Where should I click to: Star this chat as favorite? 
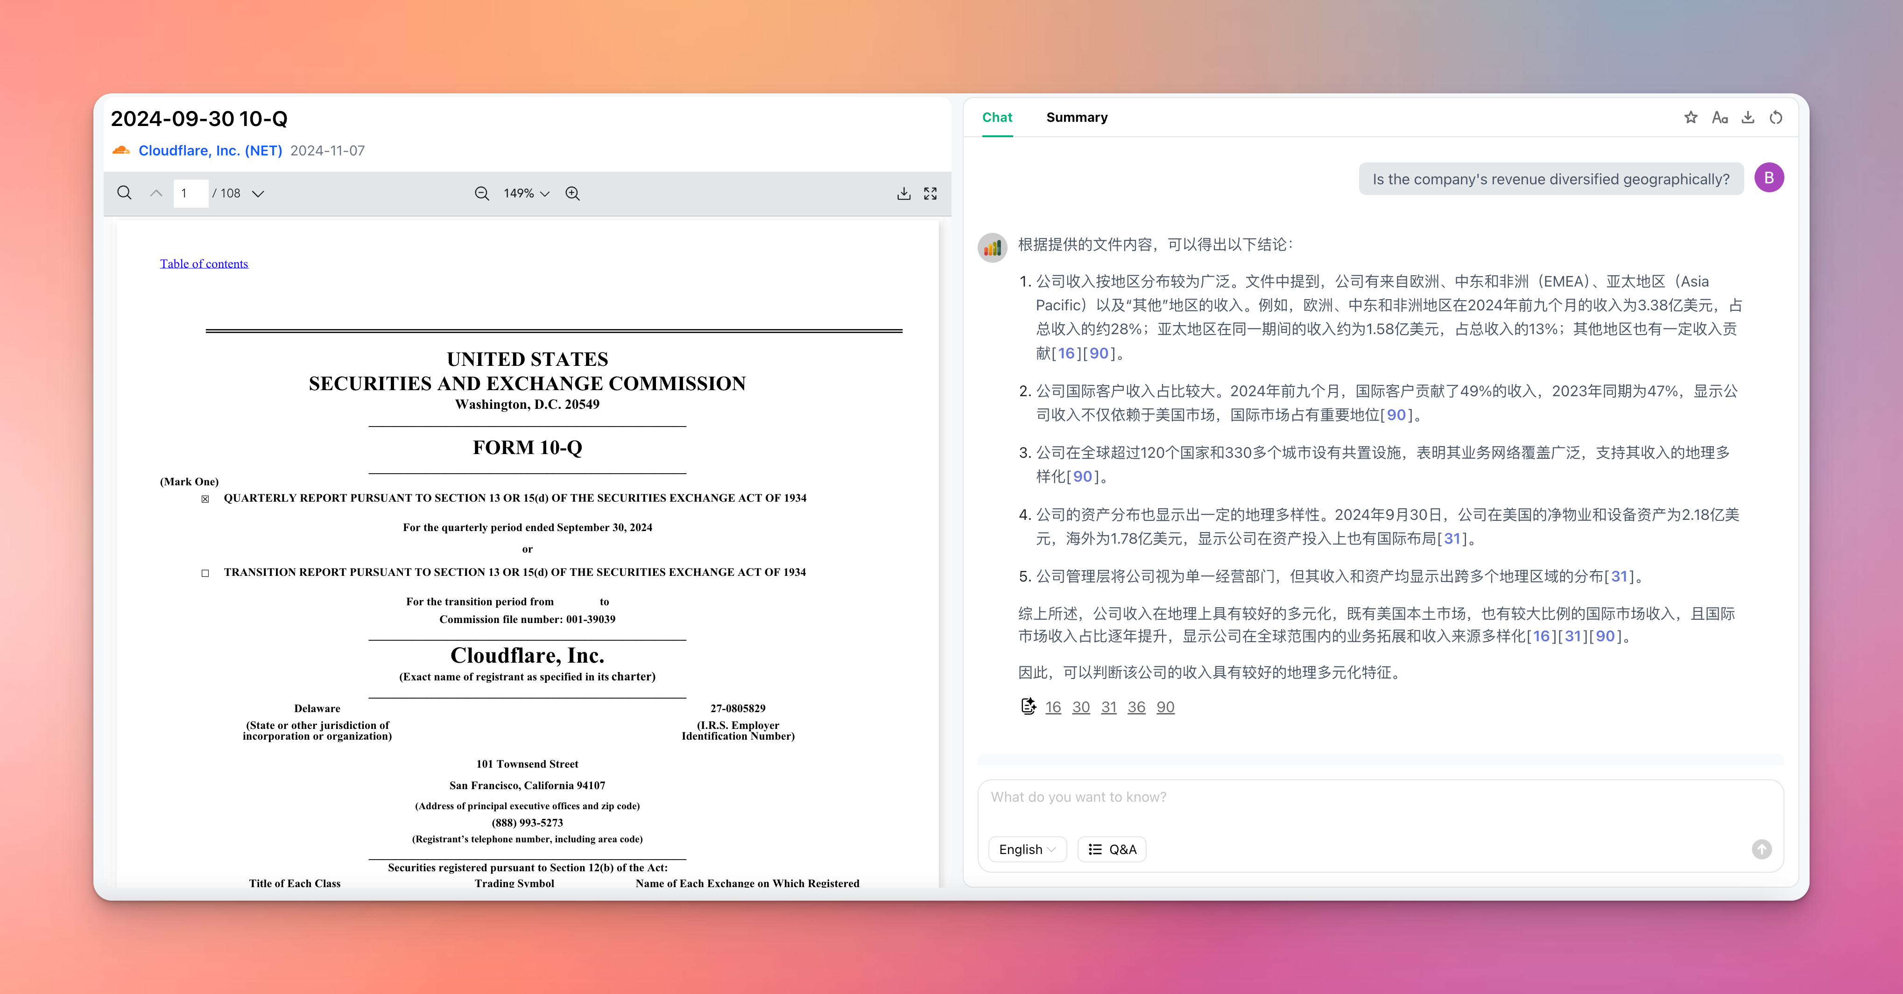coord(1691,118)
